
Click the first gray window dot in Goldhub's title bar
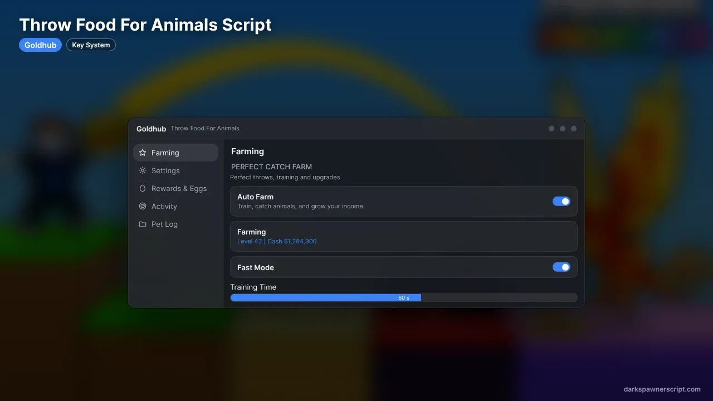click(551, 129)
